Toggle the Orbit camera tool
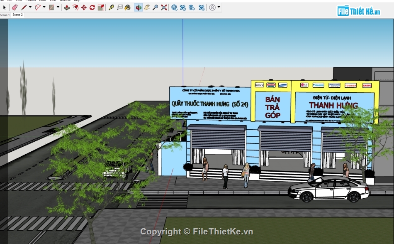Viewport: 394px width, 244px height. (x=138, y=7)
